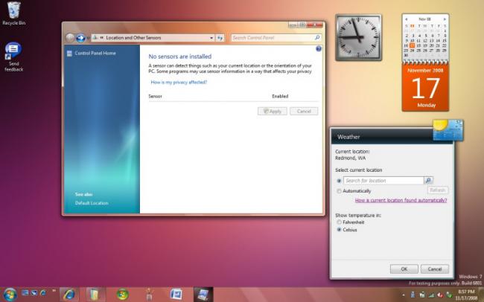The height and width of the screenshot is (302, 484).
Task: Click Cancel in the sensors window
Action: 304,112
